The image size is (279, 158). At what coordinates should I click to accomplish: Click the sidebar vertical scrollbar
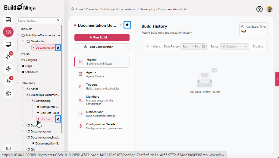(x=62, y=79)
